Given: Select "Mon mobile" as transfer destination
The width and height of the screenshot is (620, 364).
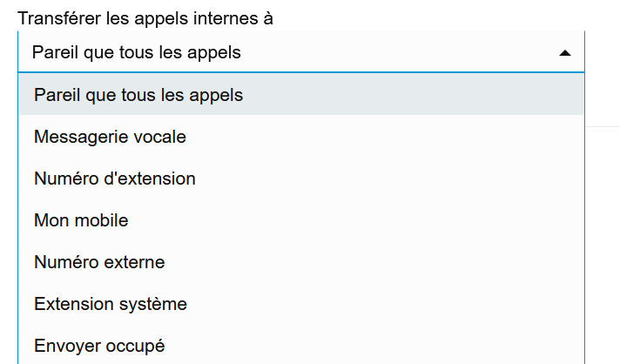Looking at the screenshot, I should (81, 220).
